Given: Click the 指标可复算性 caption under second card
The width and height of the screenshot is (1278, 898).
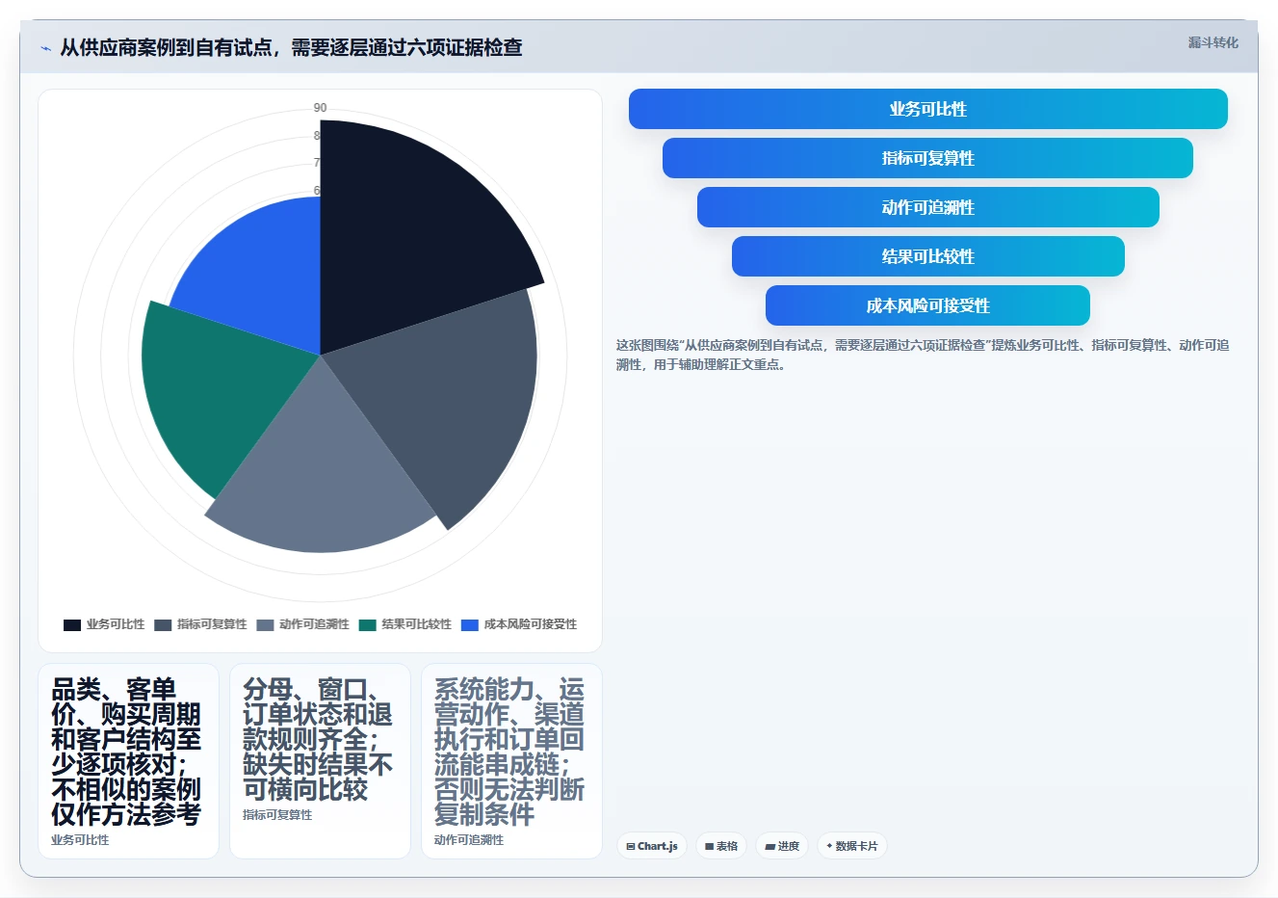Looking at the screenshot, I should pos(277,815).
